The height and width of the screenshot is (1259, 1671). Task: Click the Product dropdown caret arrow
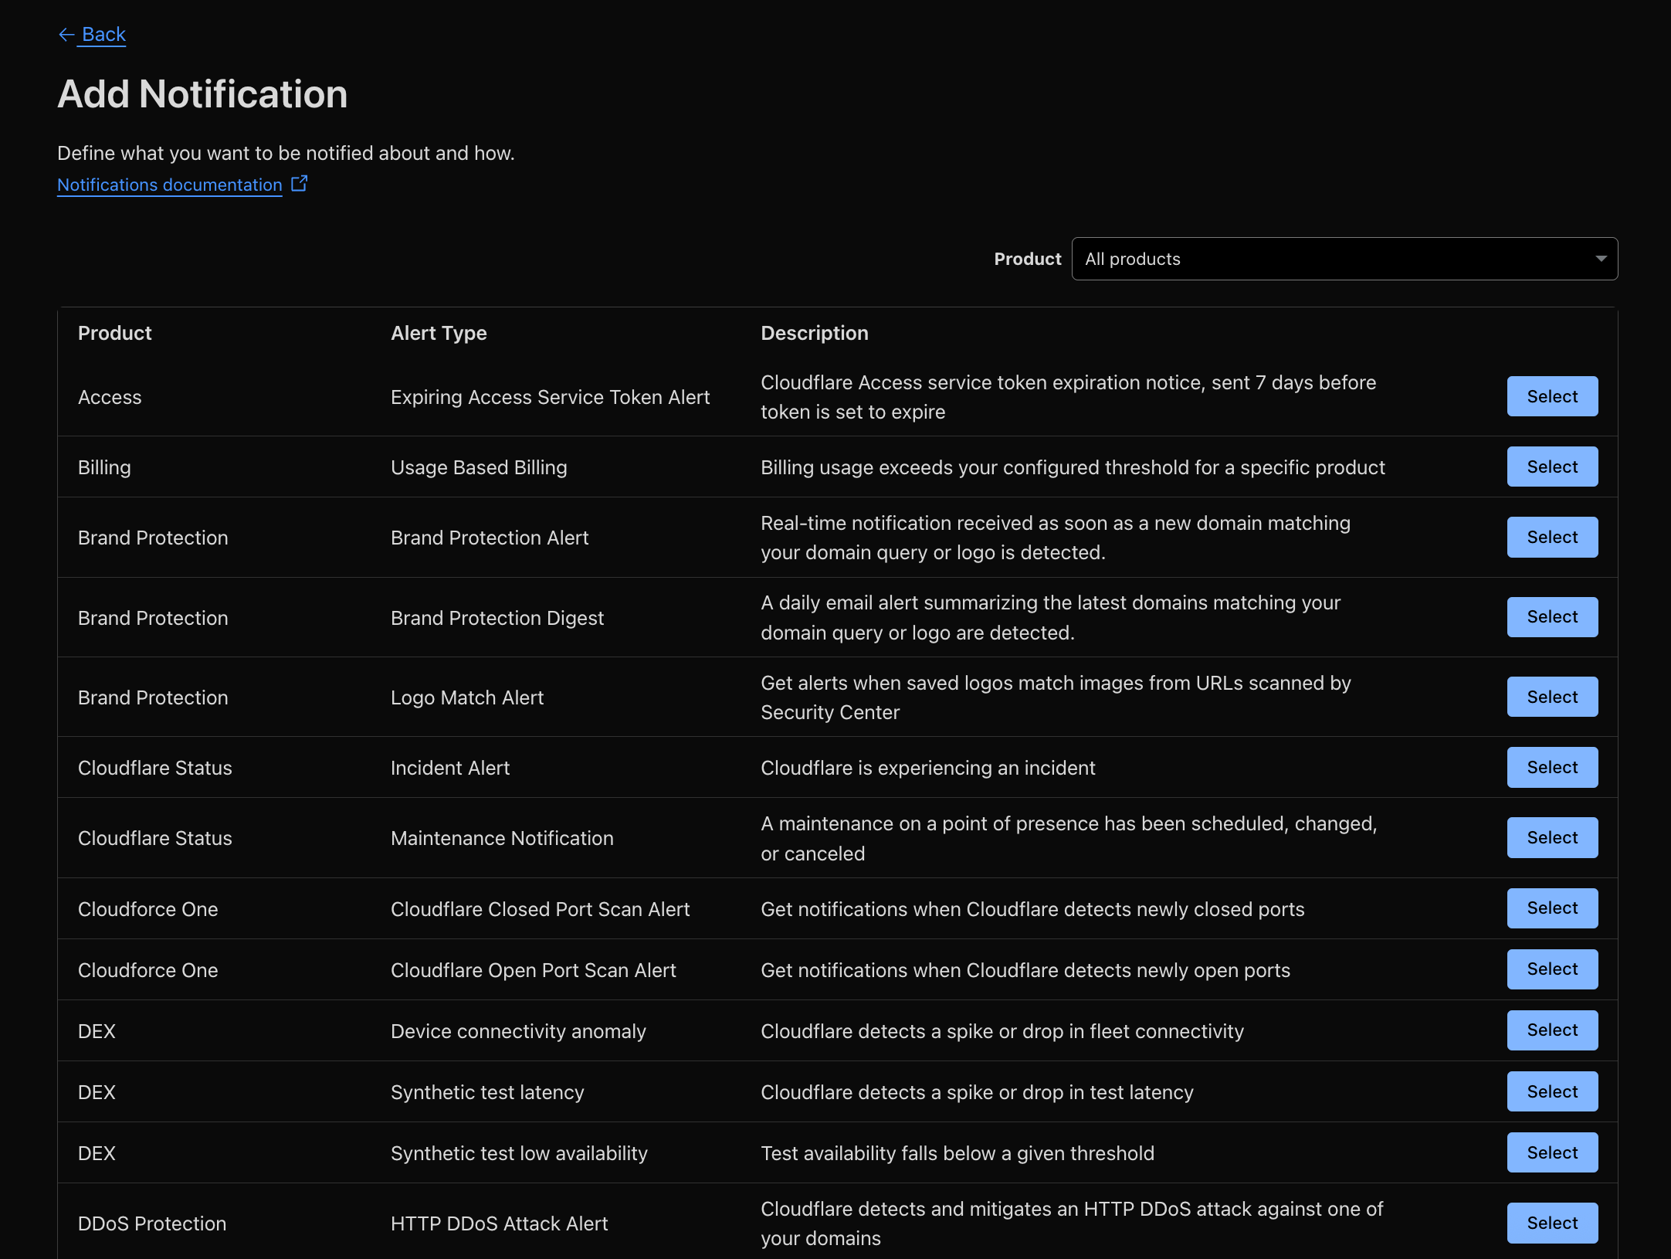pyautogui.click(x=1601, y=259)
